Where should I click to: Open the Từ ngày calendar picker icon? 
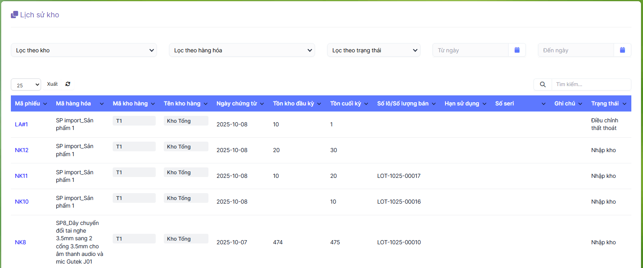(517, 50)
